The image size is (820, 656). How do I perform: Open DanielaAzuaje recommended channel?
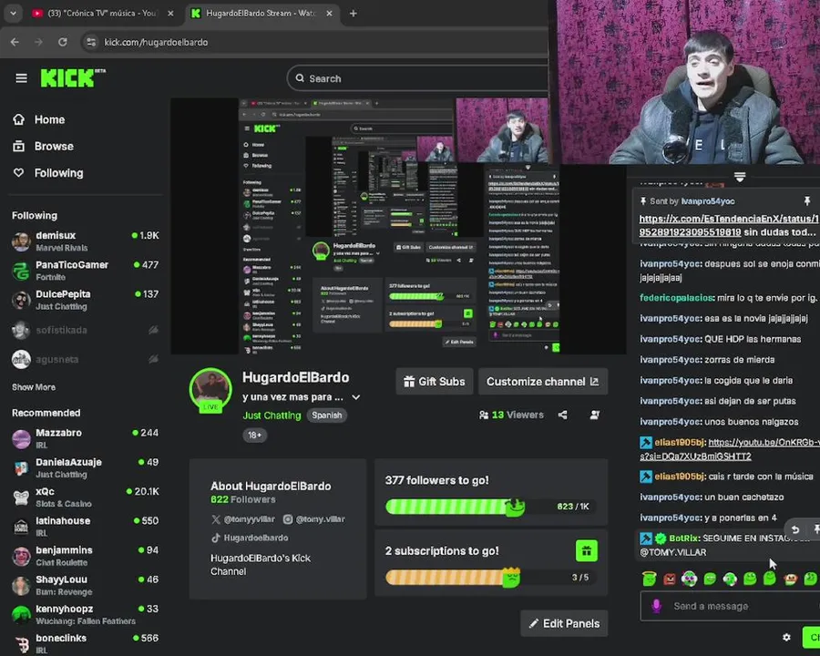(x=86, y=467)
